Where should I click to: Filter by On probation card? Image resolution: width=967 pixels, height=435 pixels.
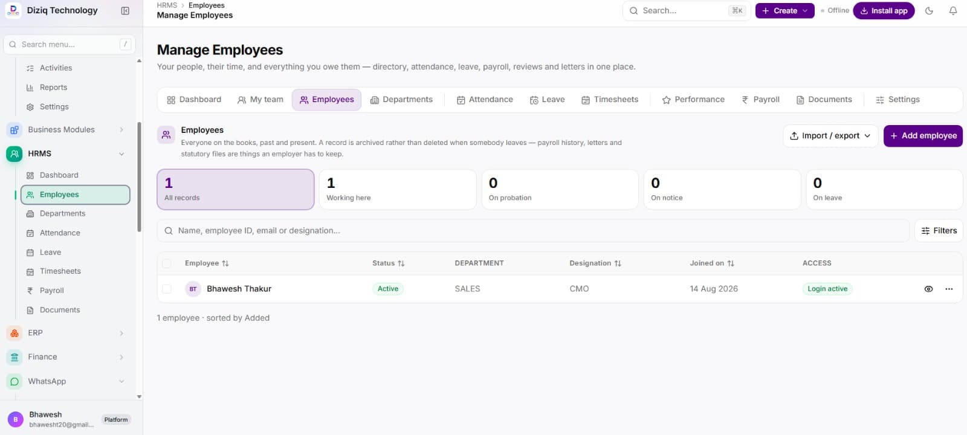click(x=560, y=190)
